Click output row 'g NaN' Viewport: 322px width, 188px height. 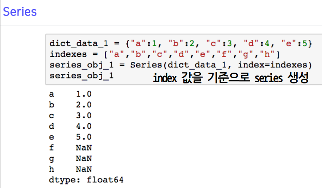(70, 158)
